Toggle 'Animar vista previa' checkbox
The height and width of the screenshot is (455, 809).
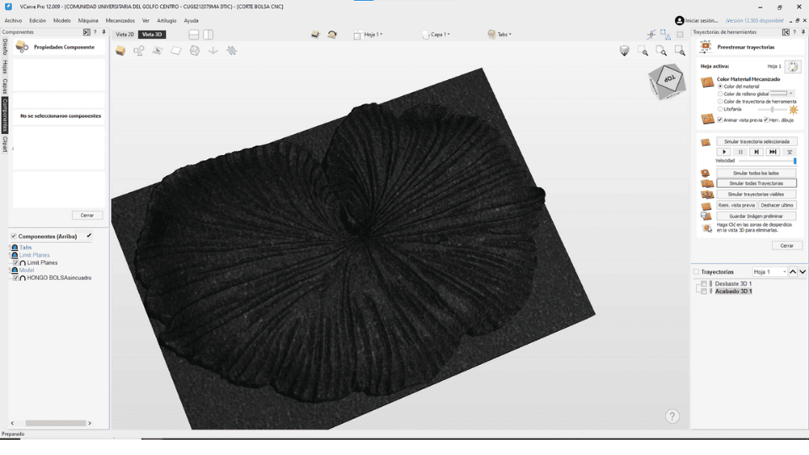(x=720, y=120)
